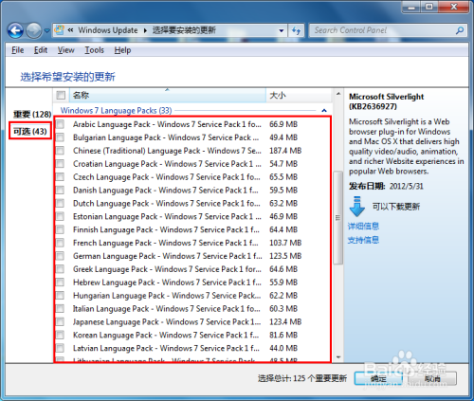Check the Czech Language Pack checkbox
The image size is (474, 401).
60,177
